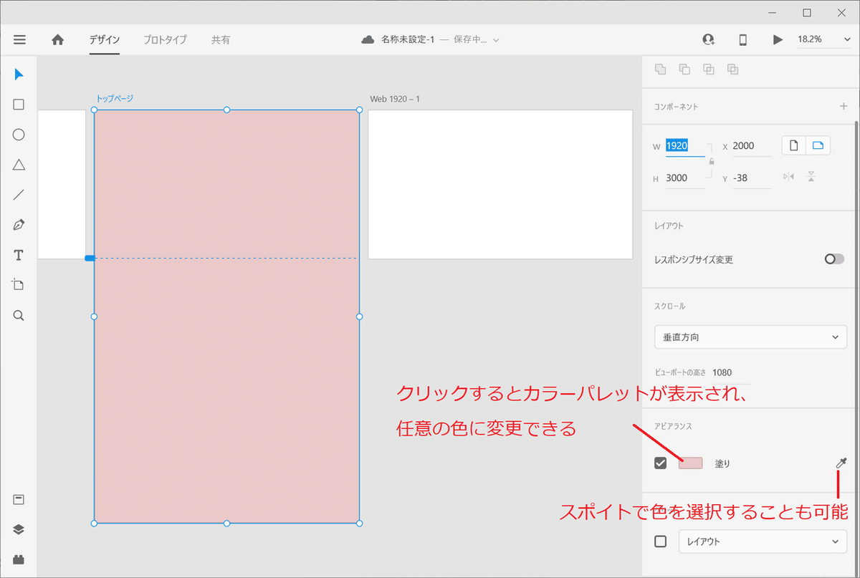Switch to the デザイン tab
Viewport: 860px width, 578px height.
(x=105, y=40)
